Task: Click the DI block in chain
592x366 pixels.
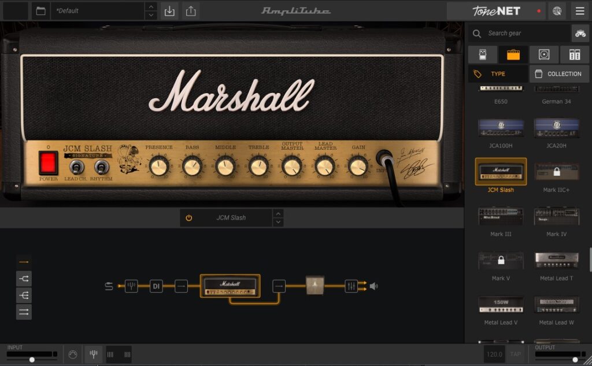Action: 156,286
